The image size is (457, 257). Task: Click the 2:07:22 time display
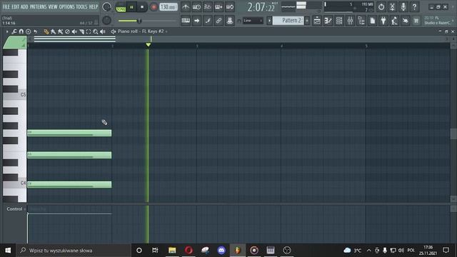[x=261, y=7]
